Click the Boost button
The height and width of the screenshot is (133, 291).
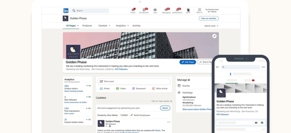coord(165,108)
